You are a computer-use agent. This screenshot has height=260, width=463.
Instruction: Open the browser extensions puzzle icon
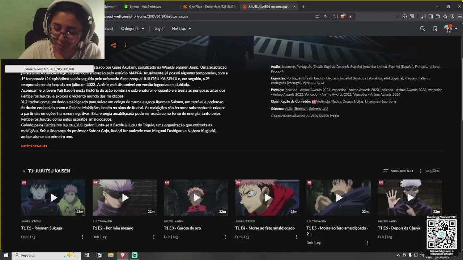coord(404,16)
